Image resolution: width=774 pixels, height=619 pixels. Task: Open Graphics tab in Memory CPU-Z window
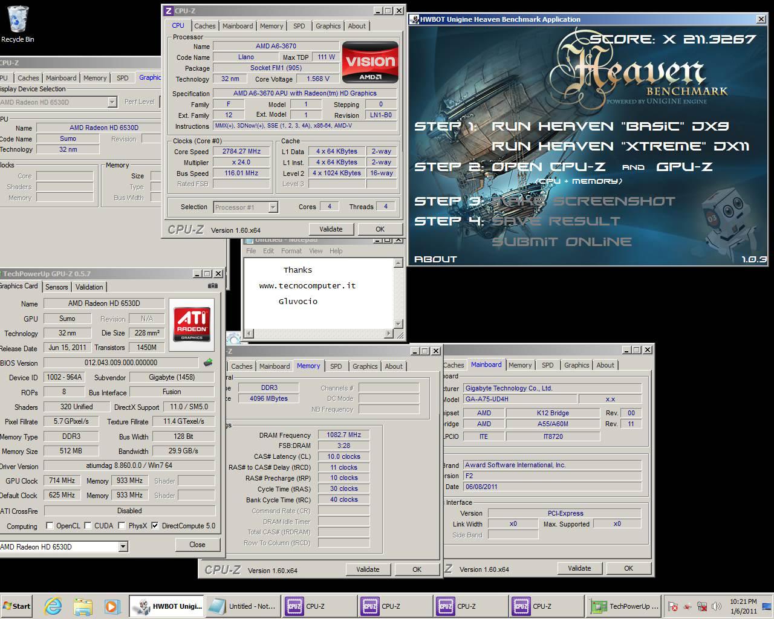(365, 366)
